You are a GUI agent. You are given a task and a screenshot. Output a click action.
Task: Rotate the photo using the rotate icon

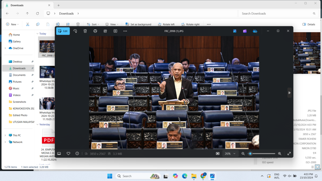tap(75, 31)
